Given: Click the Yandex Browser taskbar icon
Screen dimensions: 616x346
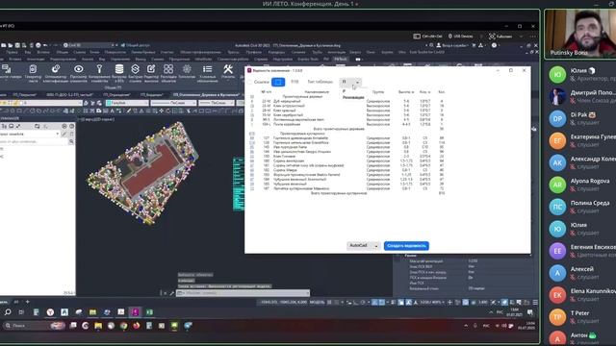Looking at the screenshot, I should tap(50, 312).
